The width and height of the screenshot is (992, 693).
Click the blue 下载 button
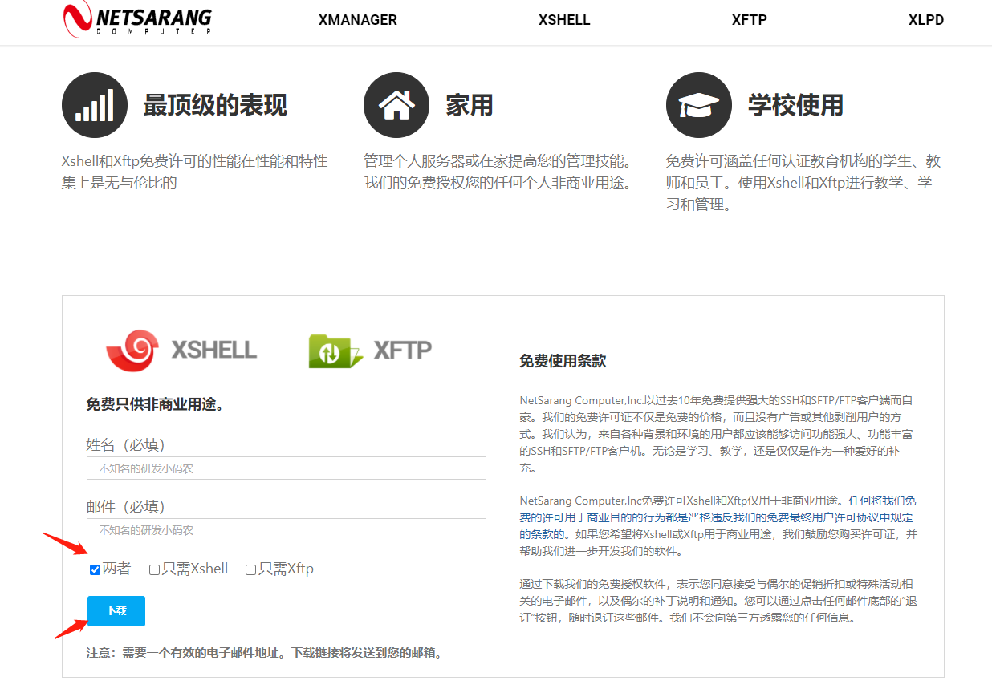coord(116,611)
